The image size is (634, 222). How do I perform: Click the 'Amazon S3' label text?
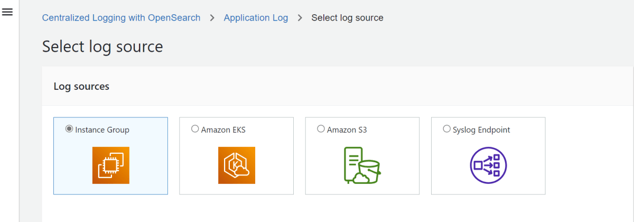347,129
